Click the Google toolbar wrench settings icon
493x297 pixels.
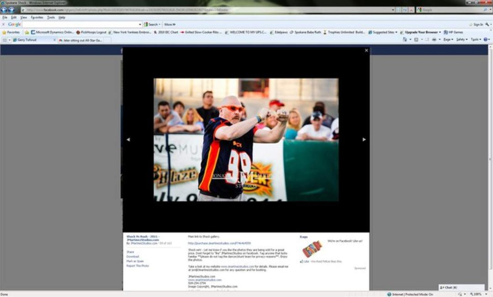click(487, 25)
